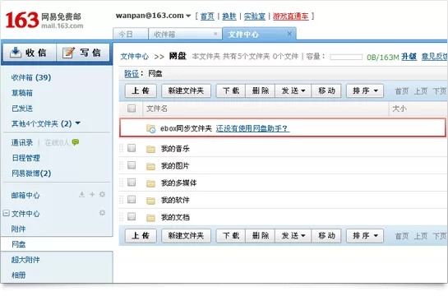Screen dimensions: 448x296
Task: Open the wanpan@163.com account dropdown
Action: click(x=188, y=16)
